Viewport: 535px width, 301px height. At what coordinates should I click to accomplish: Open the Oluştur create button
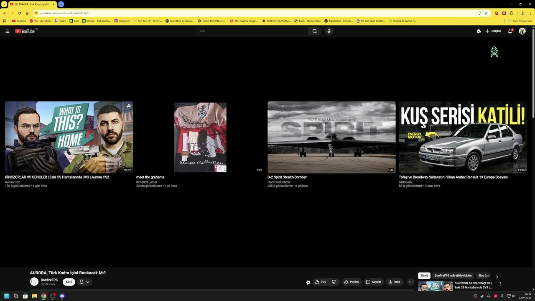[493, 31]
